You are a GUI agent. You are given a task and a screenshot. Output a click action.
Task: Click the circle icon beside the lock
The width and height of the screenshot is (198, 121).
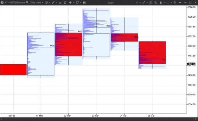point(168,3)
